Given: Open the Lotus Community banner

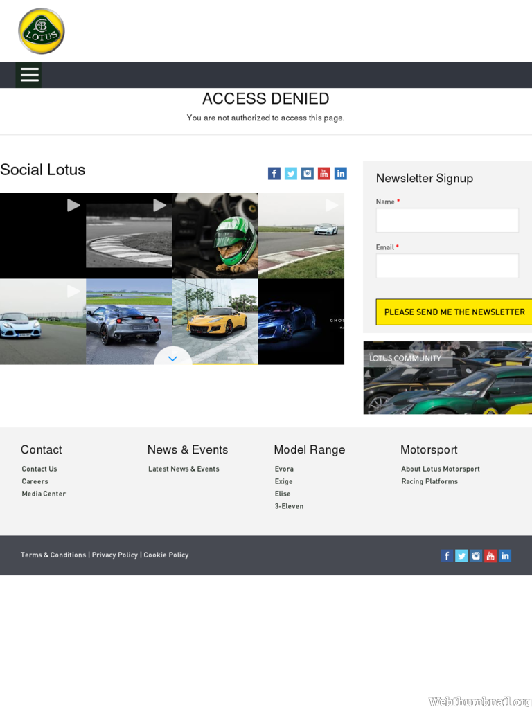Looking at the screenshot, I should [x=447, y=378].
